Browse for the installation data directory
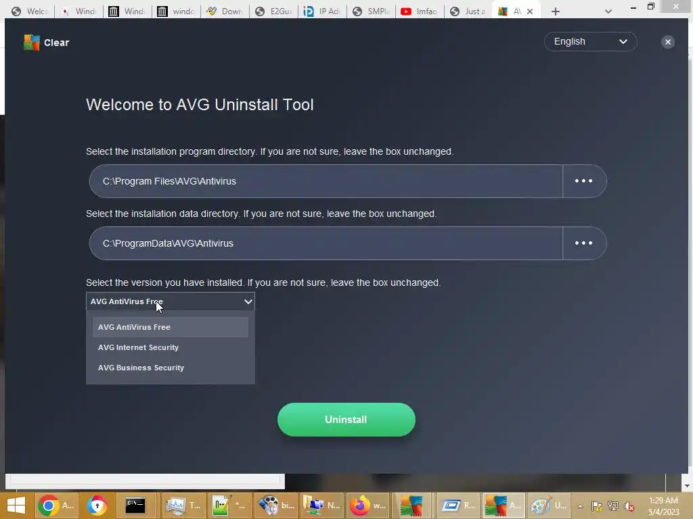This screenshot has width=693, height=519. click(x=584, y=243)
